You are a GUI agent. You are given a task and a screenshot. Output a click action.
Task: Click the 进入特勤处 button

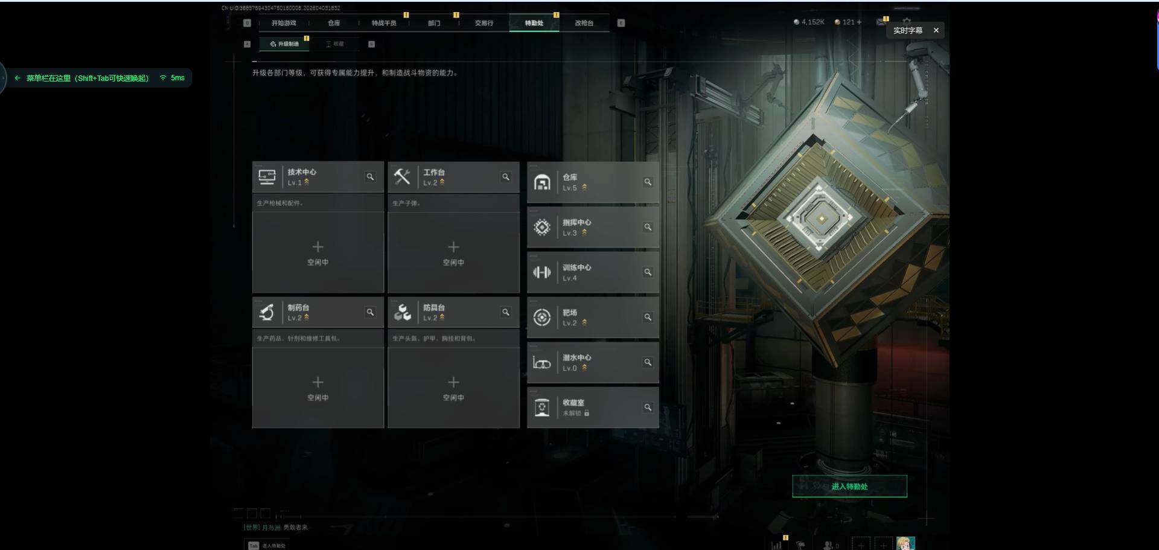[x=849, y=486]
